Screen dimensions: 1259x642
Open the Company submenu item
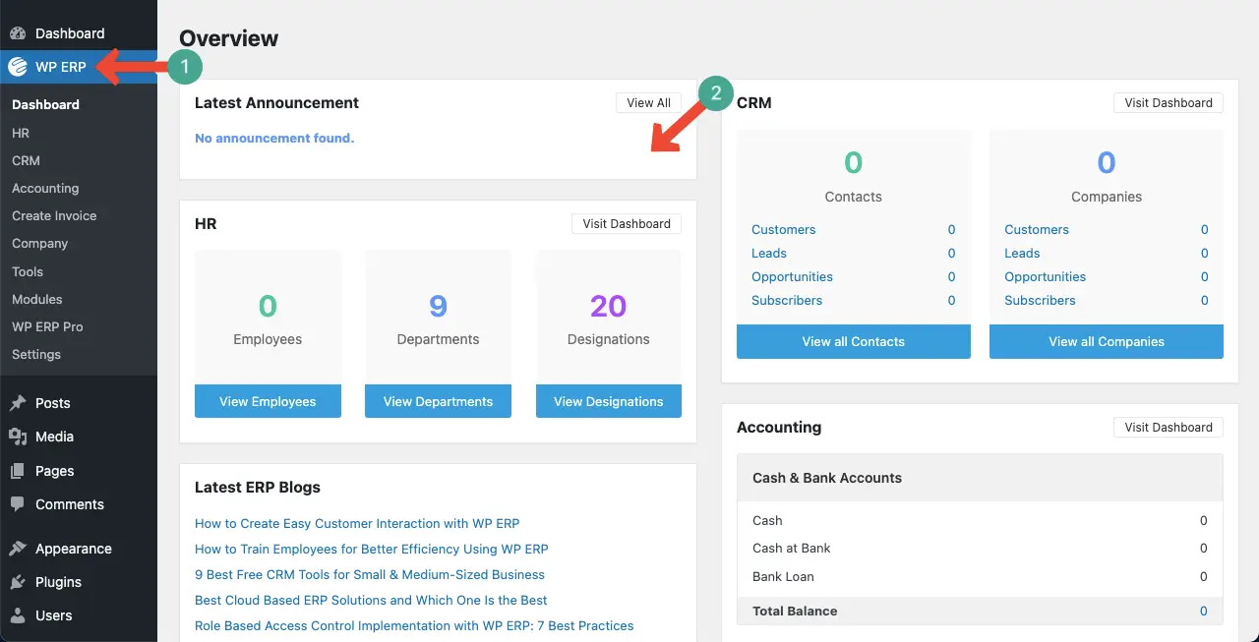point(40,243)
